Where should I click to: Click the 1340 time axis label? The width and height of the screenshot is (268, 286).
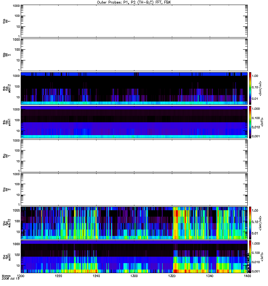pos(210,276)
